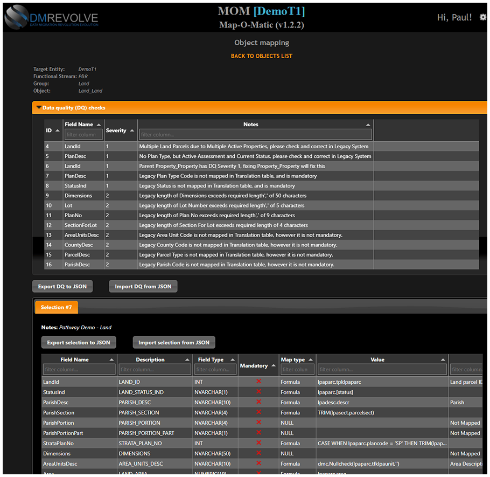This screenshot has height=477, width=490.
Task: Click Export DQ to JSON button
Action: [x=62, y=286]
